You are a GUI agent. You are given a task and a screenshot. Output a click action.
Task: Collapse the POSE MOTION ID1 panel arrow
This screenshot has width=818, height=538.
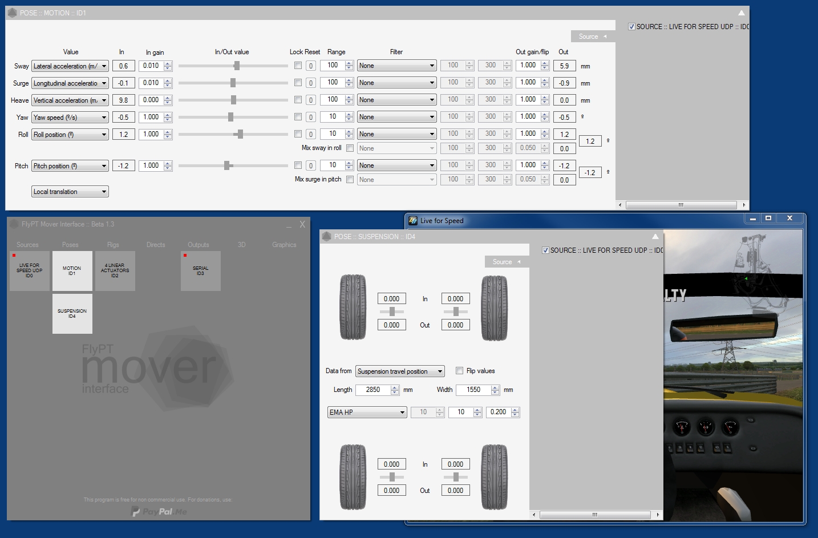tap(741, 13)
